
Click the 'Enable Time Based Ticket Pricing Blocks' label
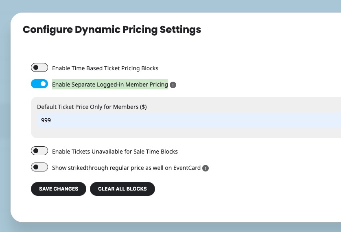tap(105, 68)
